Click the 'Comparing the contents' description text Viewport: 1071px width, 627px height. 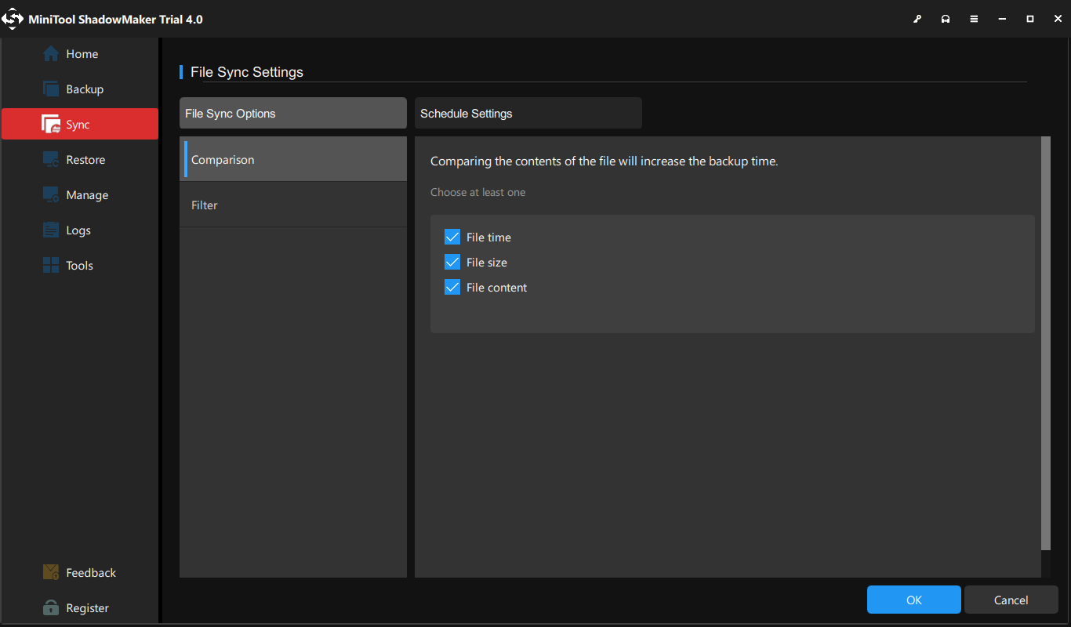604,161
